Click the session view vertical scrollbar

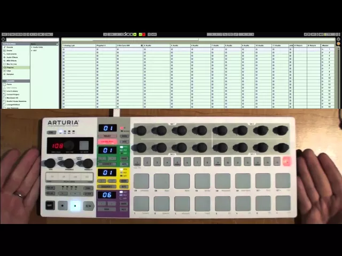click(x=338, y=77)
